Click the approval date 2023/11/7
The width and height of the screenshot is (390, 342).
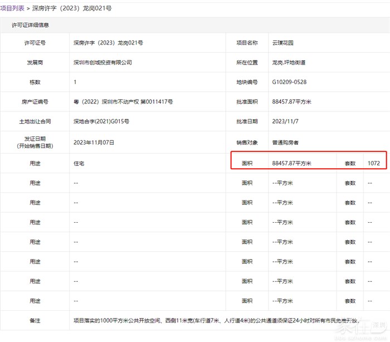coord(285,121)
